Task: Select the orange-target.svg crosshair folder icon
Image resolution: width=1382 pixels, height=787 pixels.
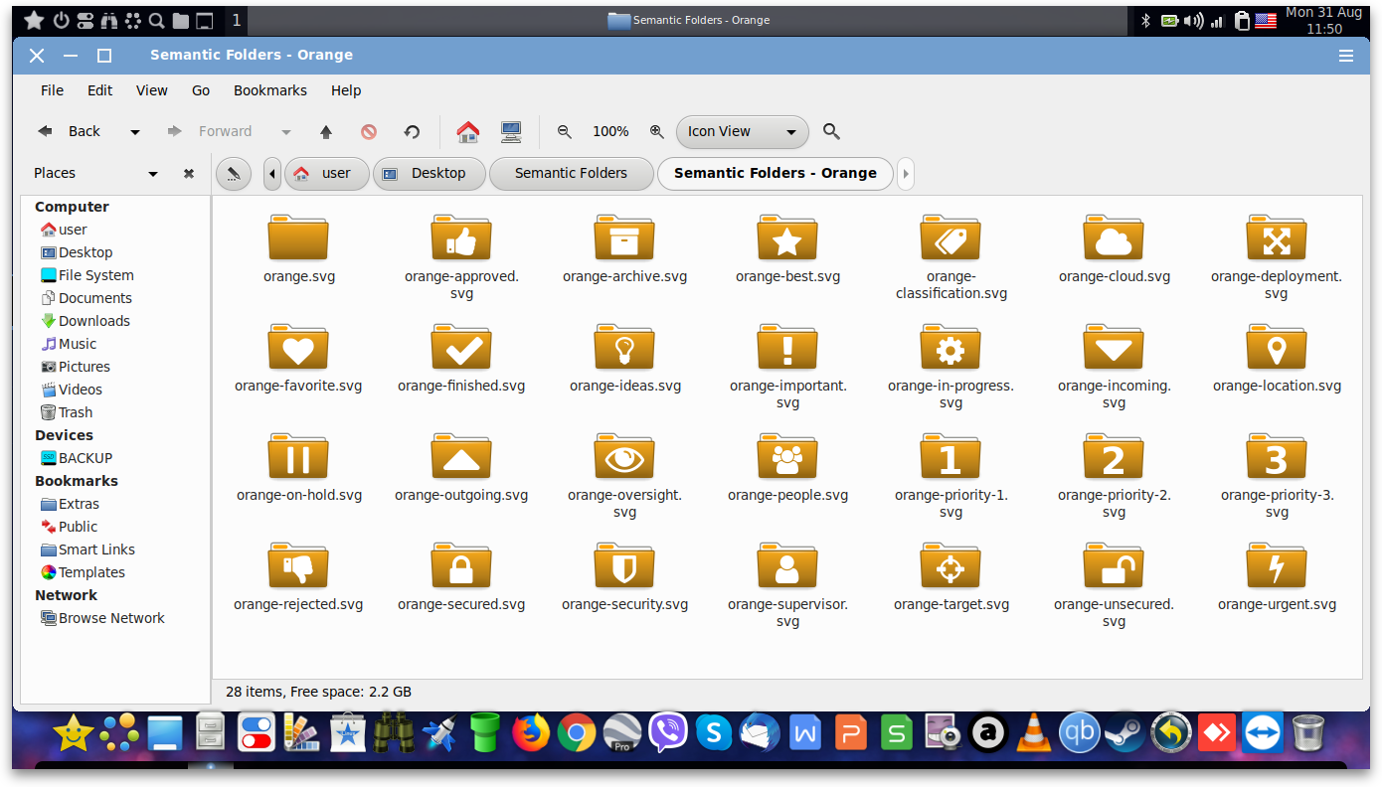Action: 950,565
